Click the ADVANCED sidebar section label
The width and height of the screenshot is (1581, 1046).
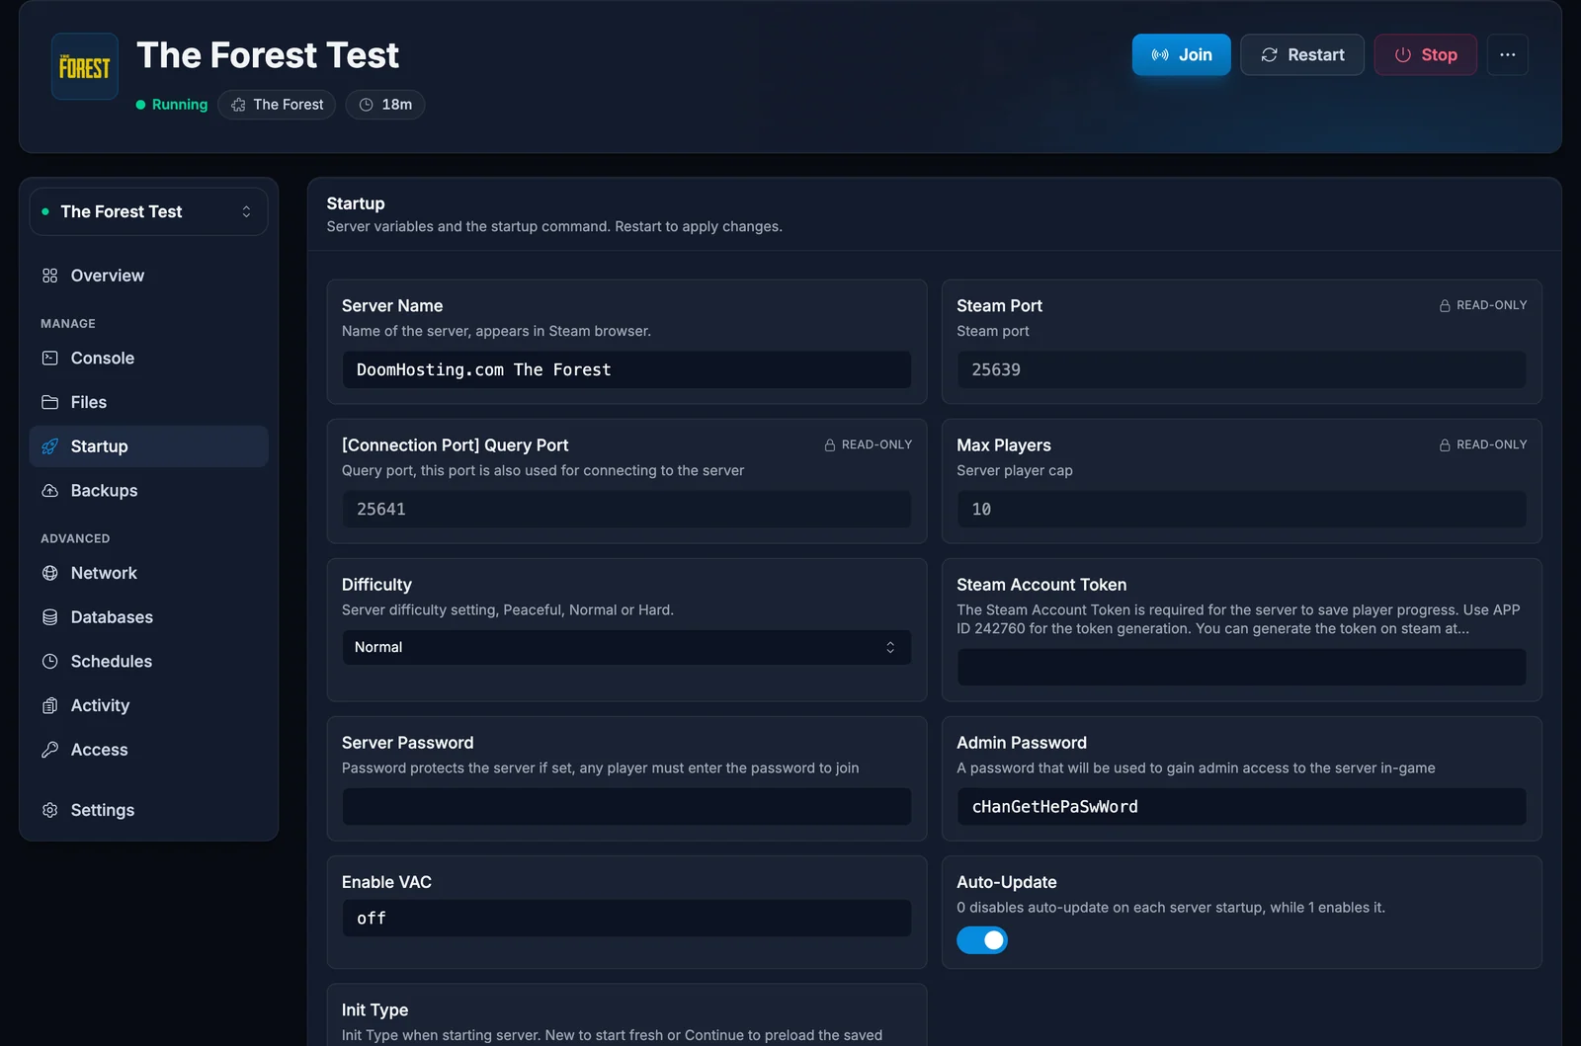coord(75,538)
